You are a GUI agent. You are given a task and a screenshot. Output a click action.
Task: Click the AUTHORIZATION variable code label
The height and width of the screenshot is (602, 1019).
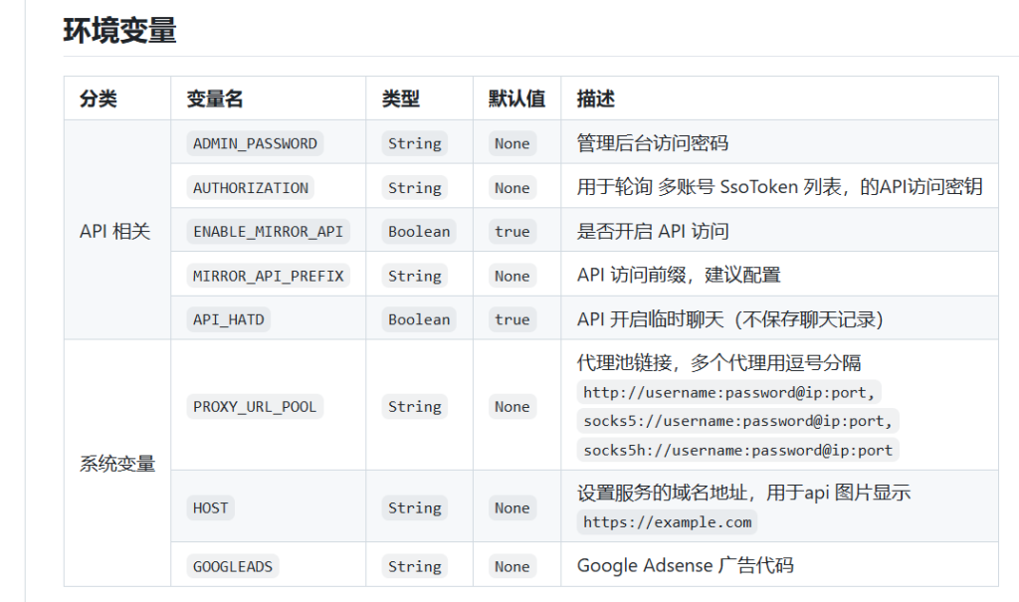(251, 188)
